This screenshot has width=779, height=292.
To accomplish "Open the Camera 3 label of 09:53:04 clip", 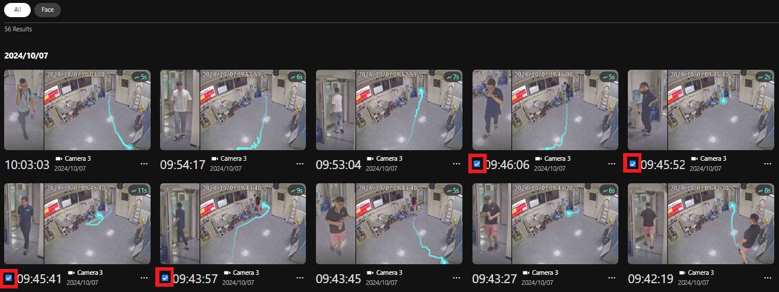I will point(389,158).
